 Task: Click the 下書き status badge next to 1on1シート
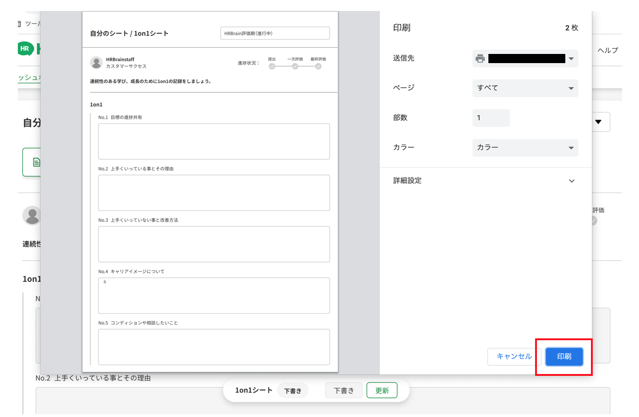[292, 391]
